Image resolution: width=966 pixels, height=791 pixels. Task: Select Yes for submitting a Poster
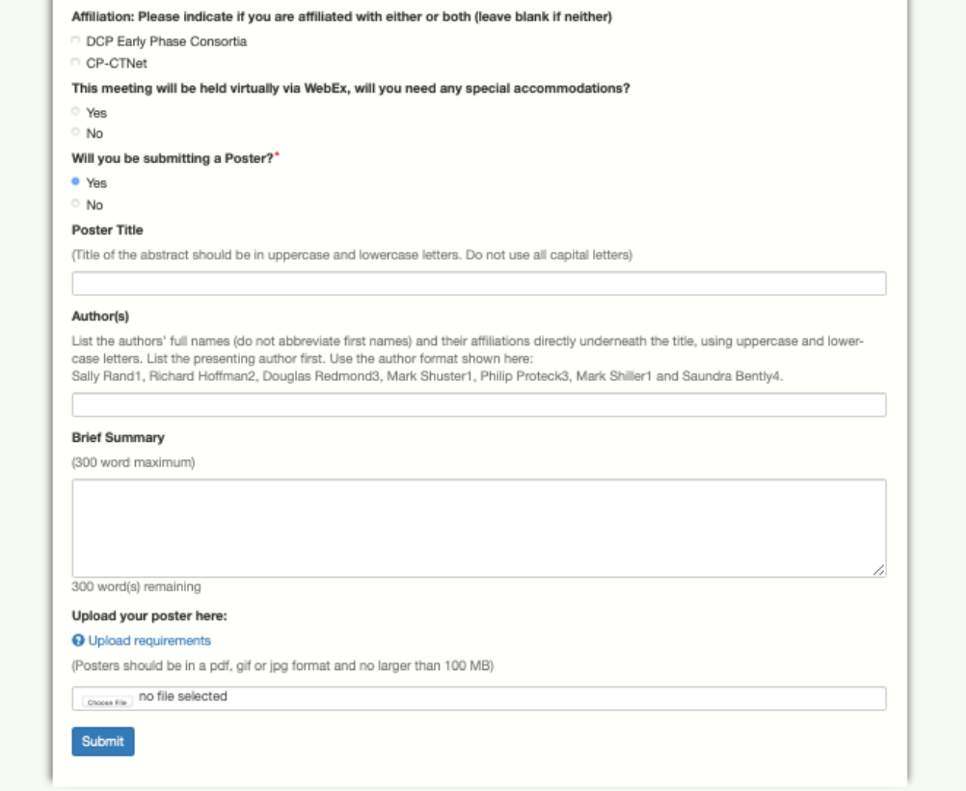tap(76, 182)
